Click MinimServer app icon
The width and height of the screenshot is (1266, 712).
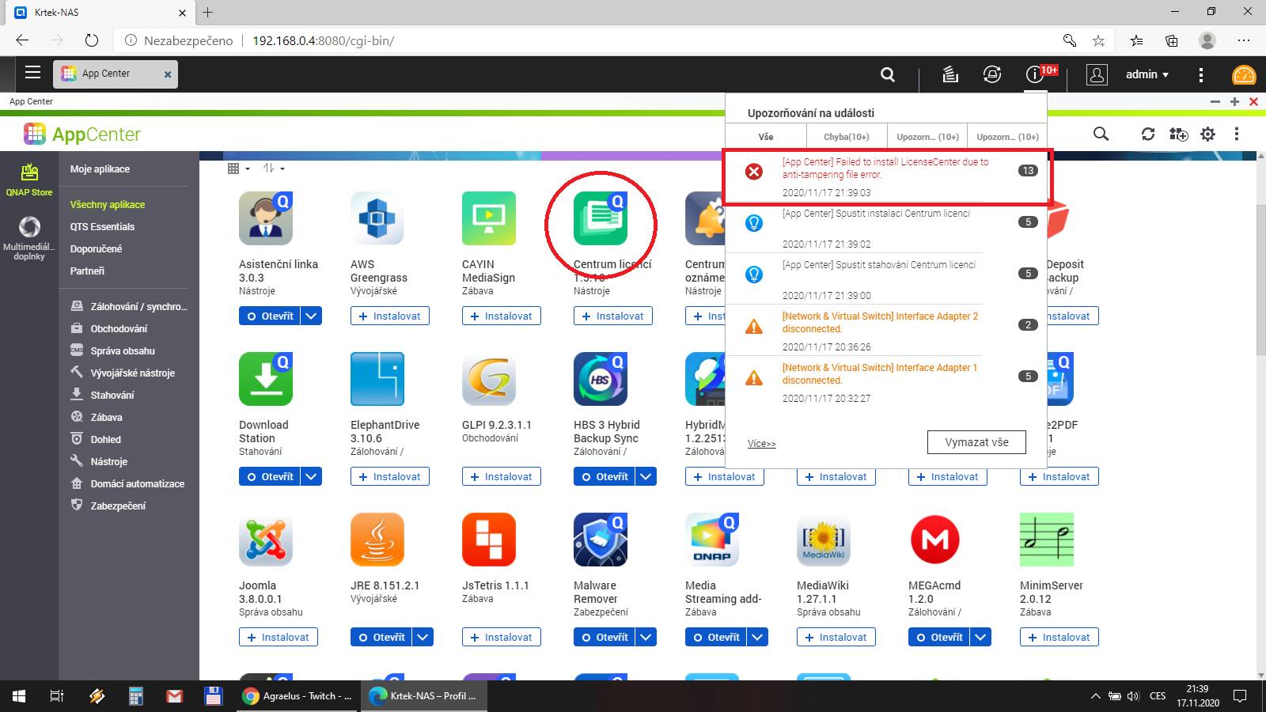tap(1047, 540)
